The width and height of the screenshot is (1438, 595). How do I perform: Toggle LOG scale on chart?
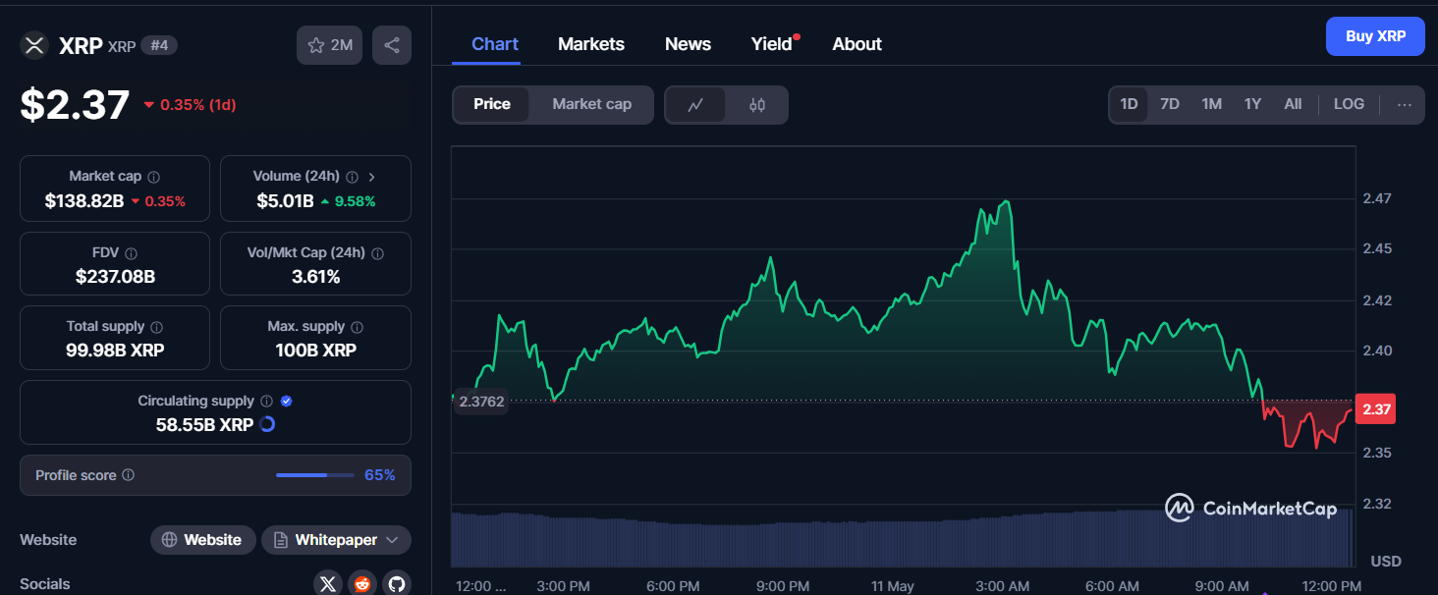tap(1349, 104)
